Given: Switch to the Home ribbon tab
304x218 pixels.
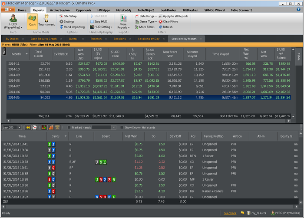Looking at the screenshot, I should [22, 10].
